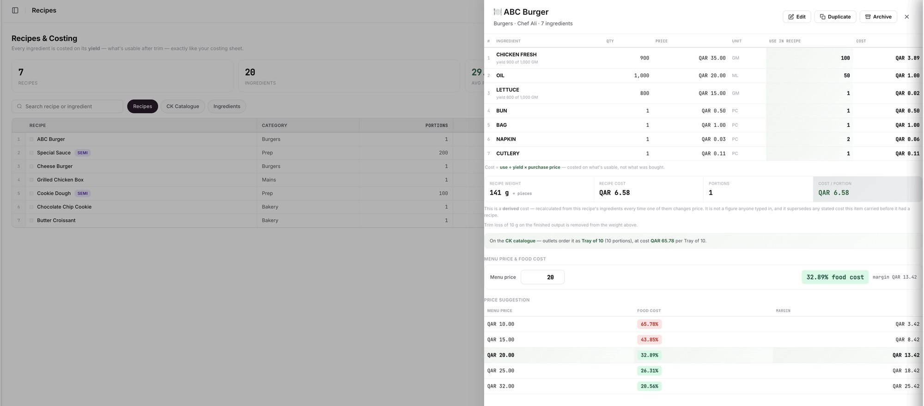The image size is (924, 406).
Task: Click the Menu price input field
Action: (542, 277)
